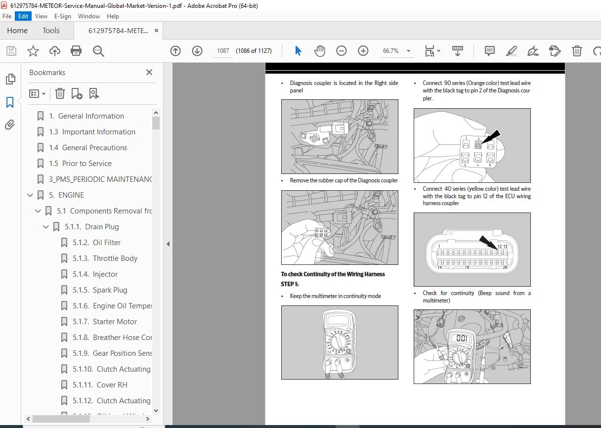This screenshot has width=601, height=428.
Task: Switch to the Home tab
Action: tap(17, 31)
